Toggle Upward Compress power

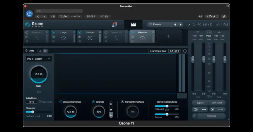click(x=61, y=102)
